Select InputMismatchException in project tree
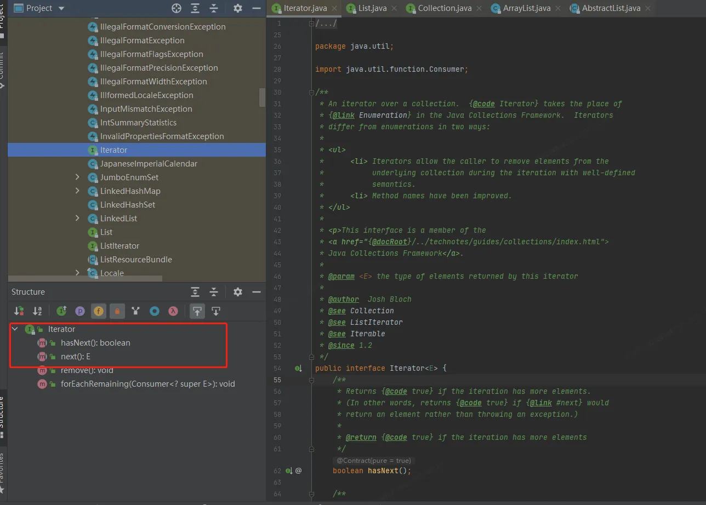This screenshot has width=706, height=505. pyautogui.click(x=146, y=109)
